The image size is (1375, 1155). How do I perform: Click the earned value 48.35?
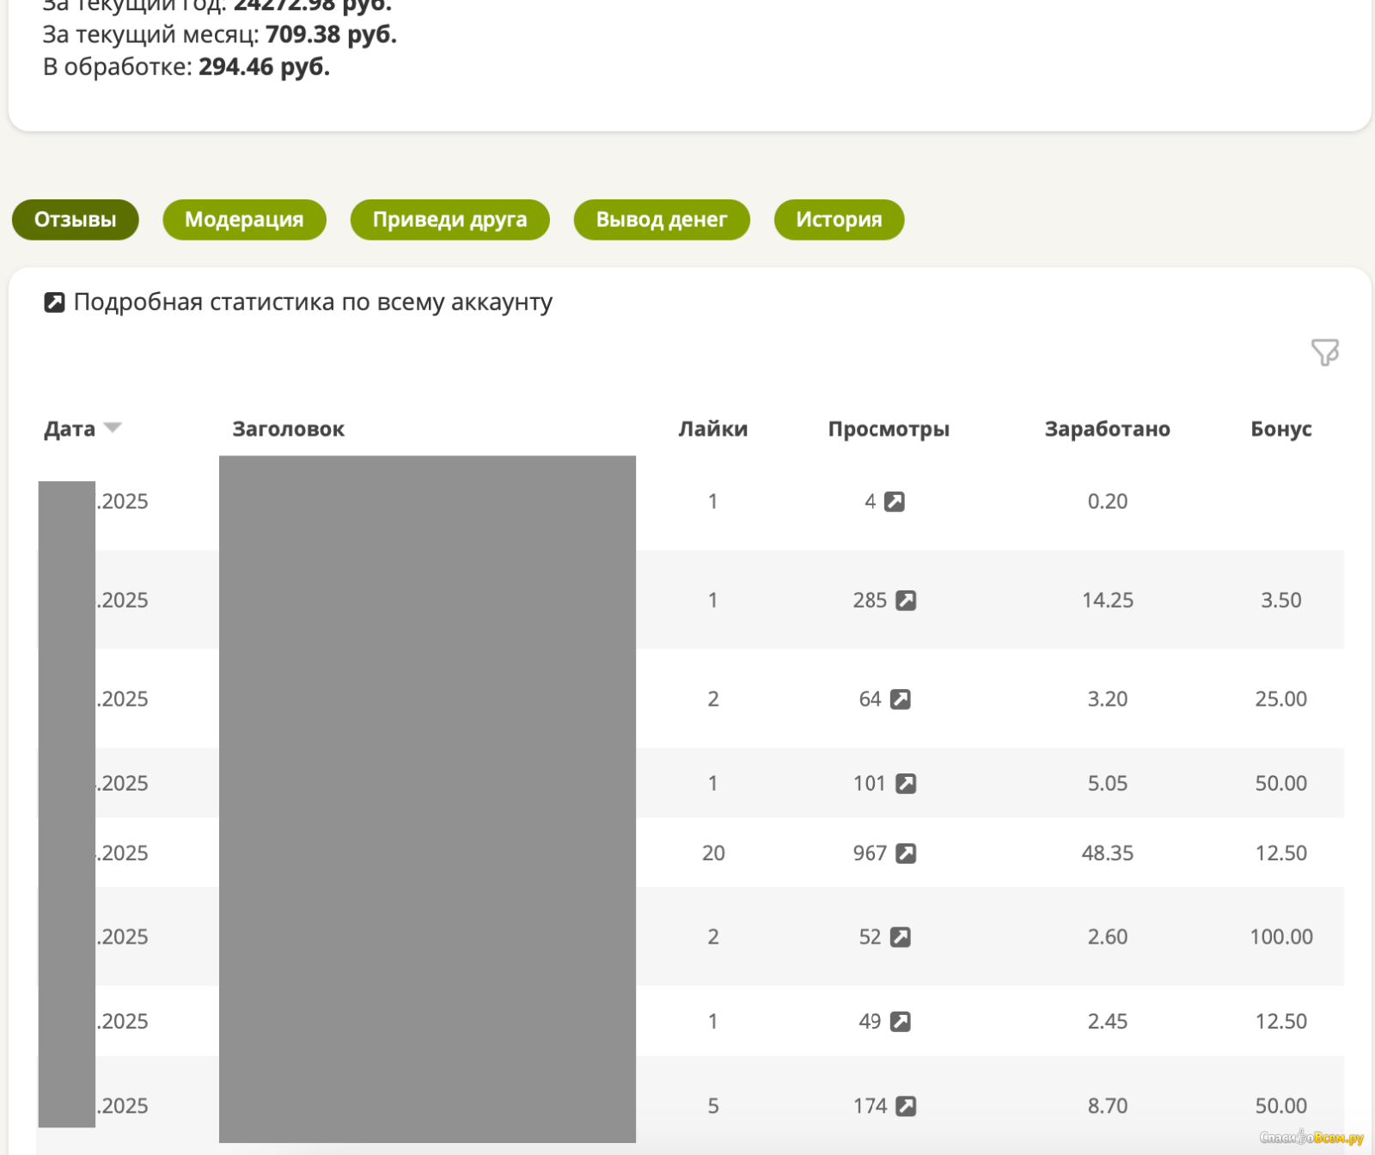(x=1108, y=853)
